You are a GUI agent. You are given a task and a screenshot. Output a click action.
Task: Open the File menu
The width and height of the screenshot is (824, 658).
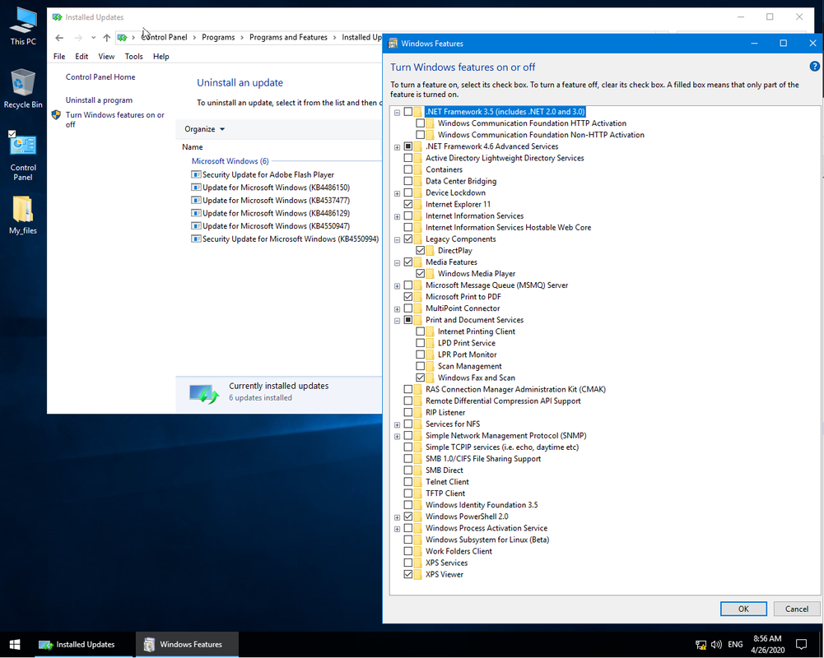click(x=59, y=56)
